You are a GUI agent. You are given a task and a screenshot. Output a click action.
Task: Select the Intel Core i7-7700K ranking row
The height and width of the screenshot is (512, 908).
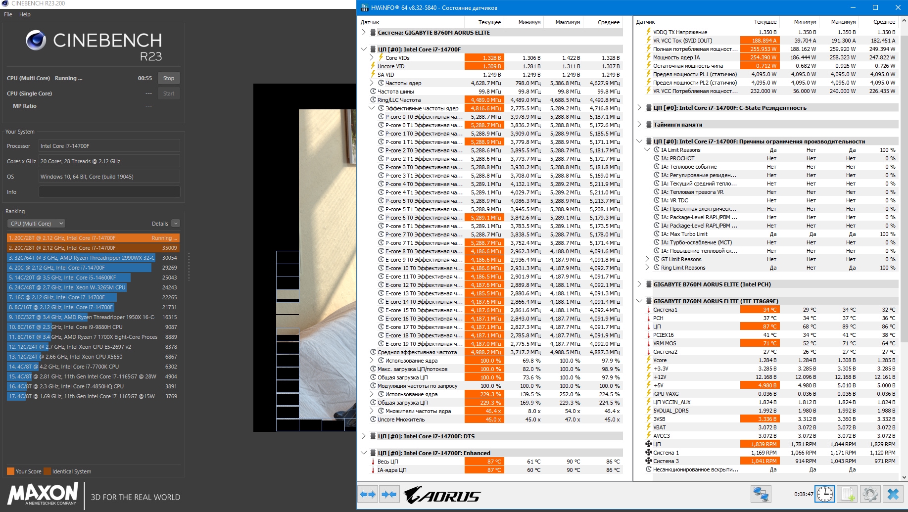[93, 367]
